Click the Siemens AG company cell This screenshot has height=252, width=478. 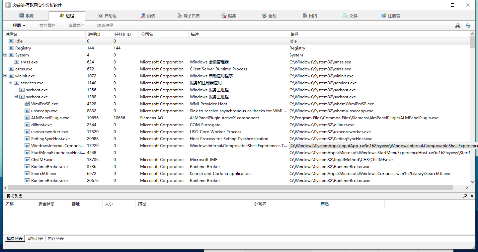pyautogui.click(x=151, y=118)
